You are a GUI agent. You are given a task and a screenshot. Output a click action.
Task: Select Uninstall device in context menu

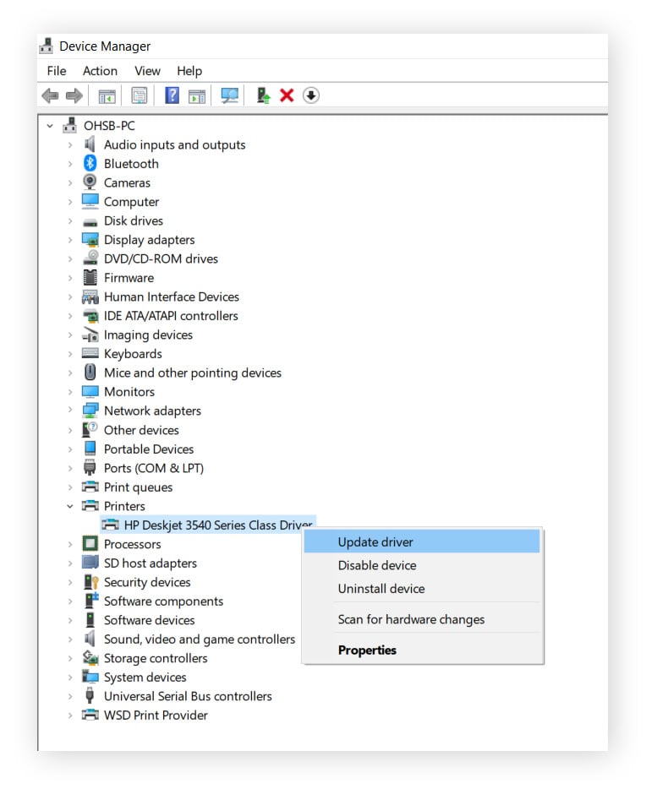pyautogui.click(x=381, y=589)
